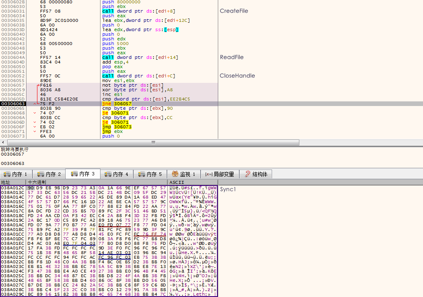Select the active 内存 3 tab

coord(83,174)
